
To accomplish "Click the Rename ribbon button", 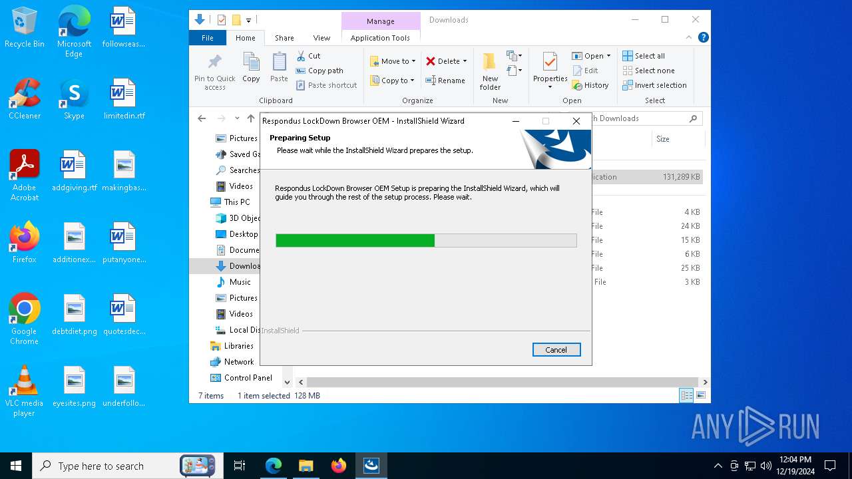I will click(x=445, y=80).
